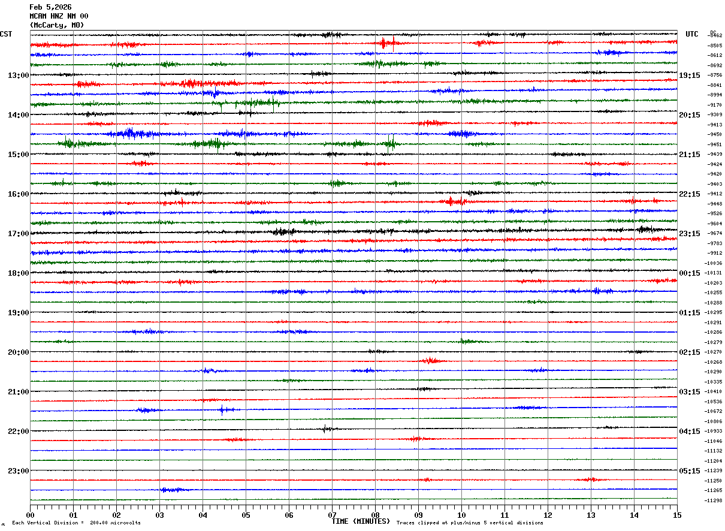Click the '20:15' UTC time label

[690, 115]
